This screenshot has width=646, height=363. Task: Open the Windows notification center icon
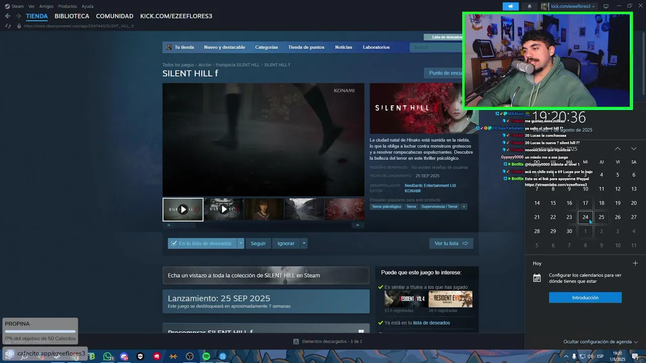[x=635, y=356]
